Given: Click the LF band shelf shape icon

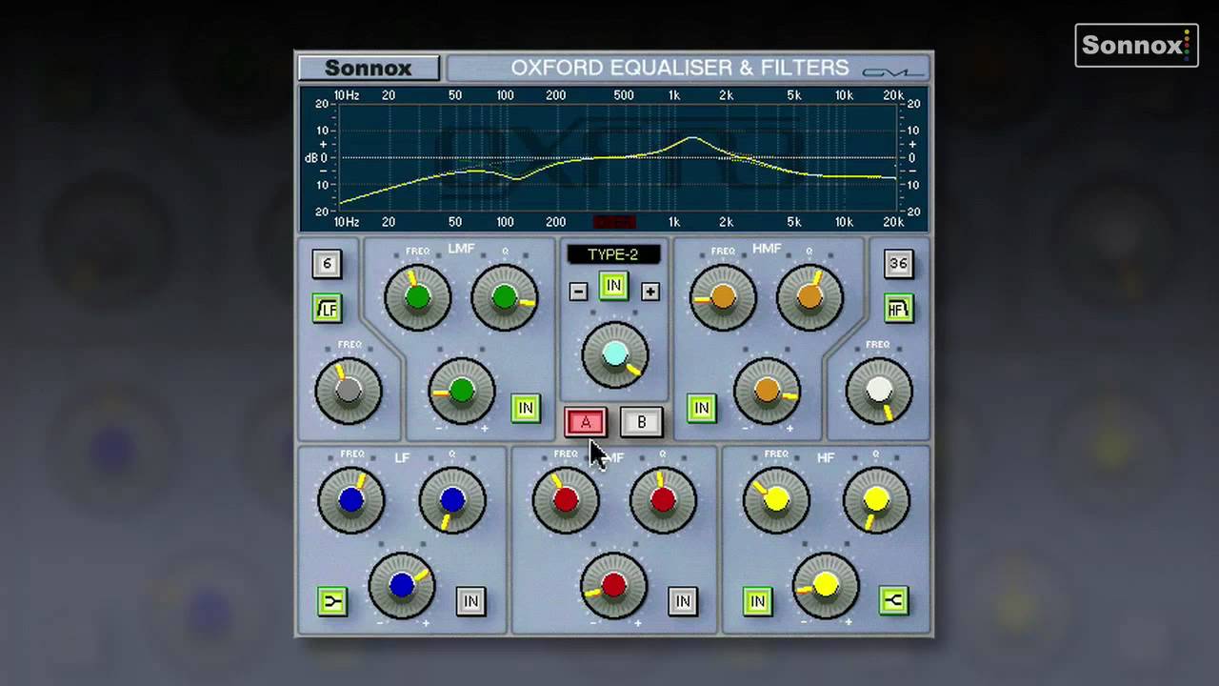Looking at the screenshot, I should 332,601.
